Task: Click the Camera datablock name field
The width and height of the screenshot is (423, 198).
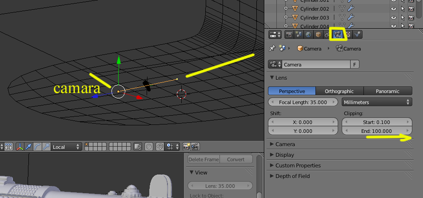Action: point(316,65)
